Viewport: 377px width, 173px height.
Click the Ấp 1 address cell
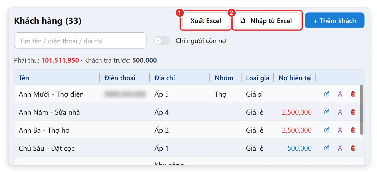[162, 148]
